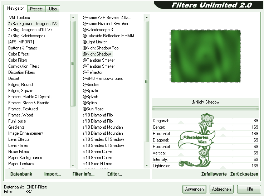Select @Spirals filter

click(90, 91)
